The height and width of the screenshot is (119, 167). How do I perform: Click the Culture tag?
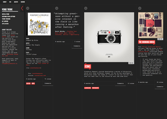pos(28,84)
